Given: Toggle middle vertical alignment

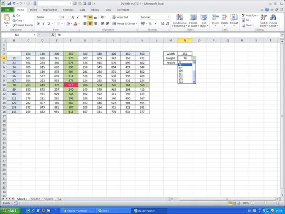Looking at the screenshot, I should coord(90,17).
